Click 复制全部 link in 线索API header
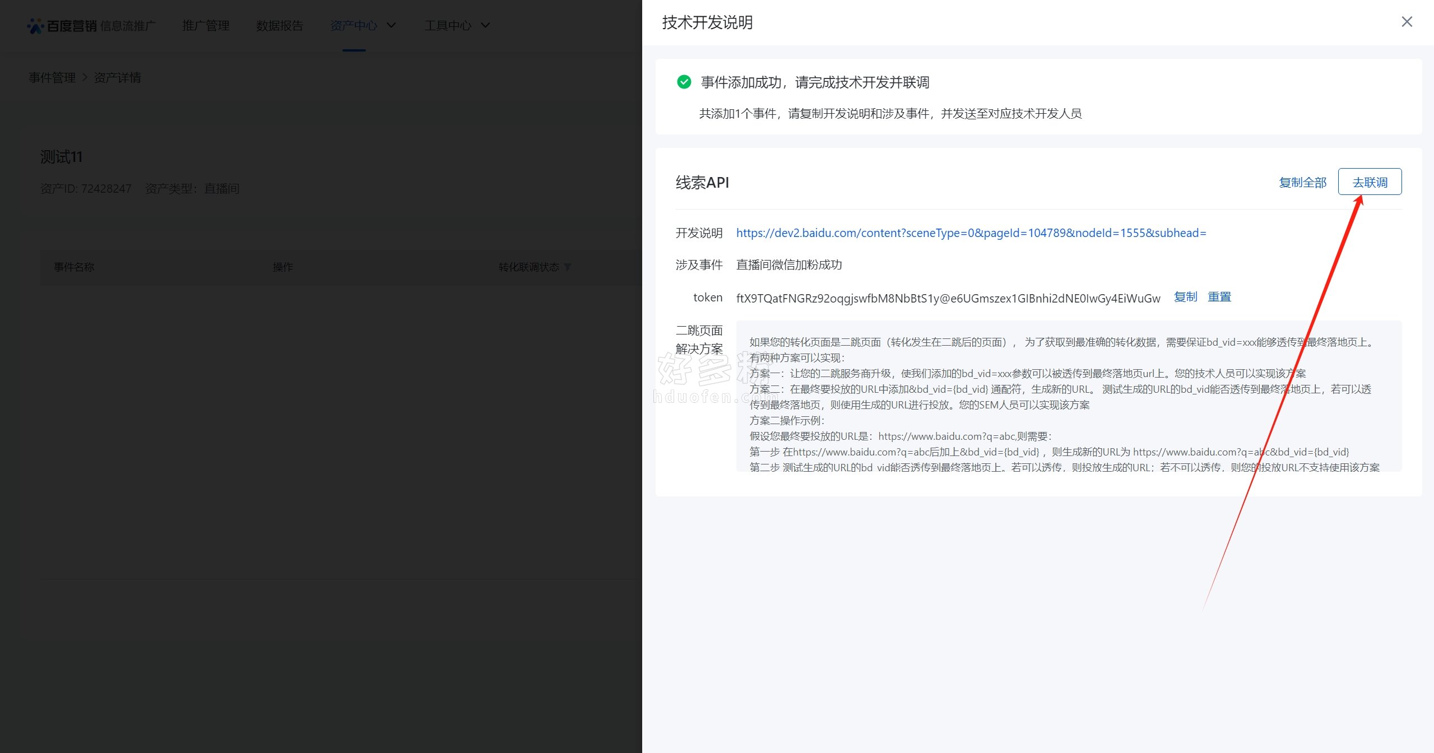1434x753 pixels. [x=1302, y=183]
